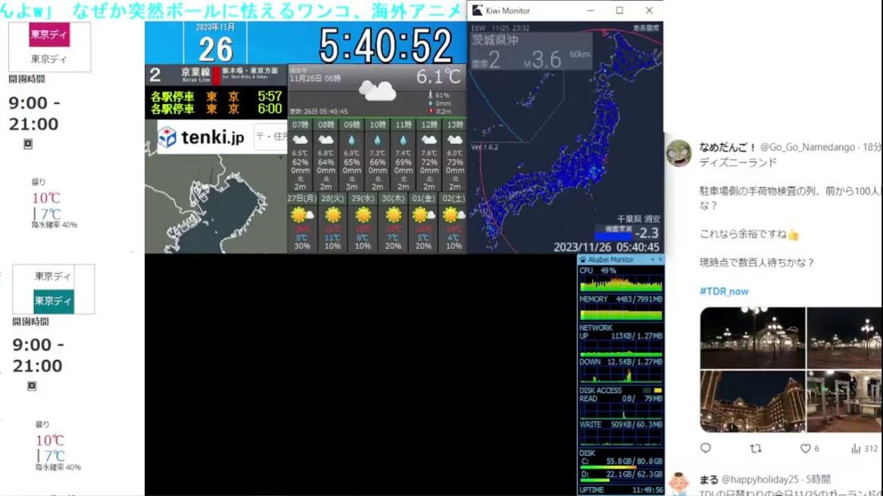Image resolution: width=883 pixels, height=496 pixels.
Task: Open the #TDR_now hashtag link
Action: 724,291
